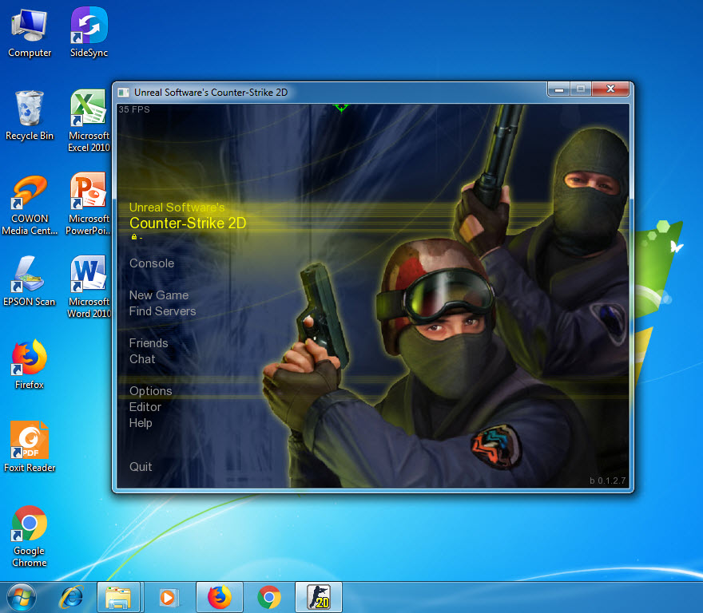This screenshot has height=613, width=703.
Task: Open game Options
Action: click(x=151, y=391)
